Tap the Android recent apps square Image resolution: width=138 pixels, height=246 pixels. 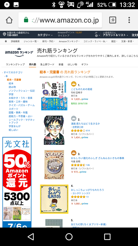107,237
